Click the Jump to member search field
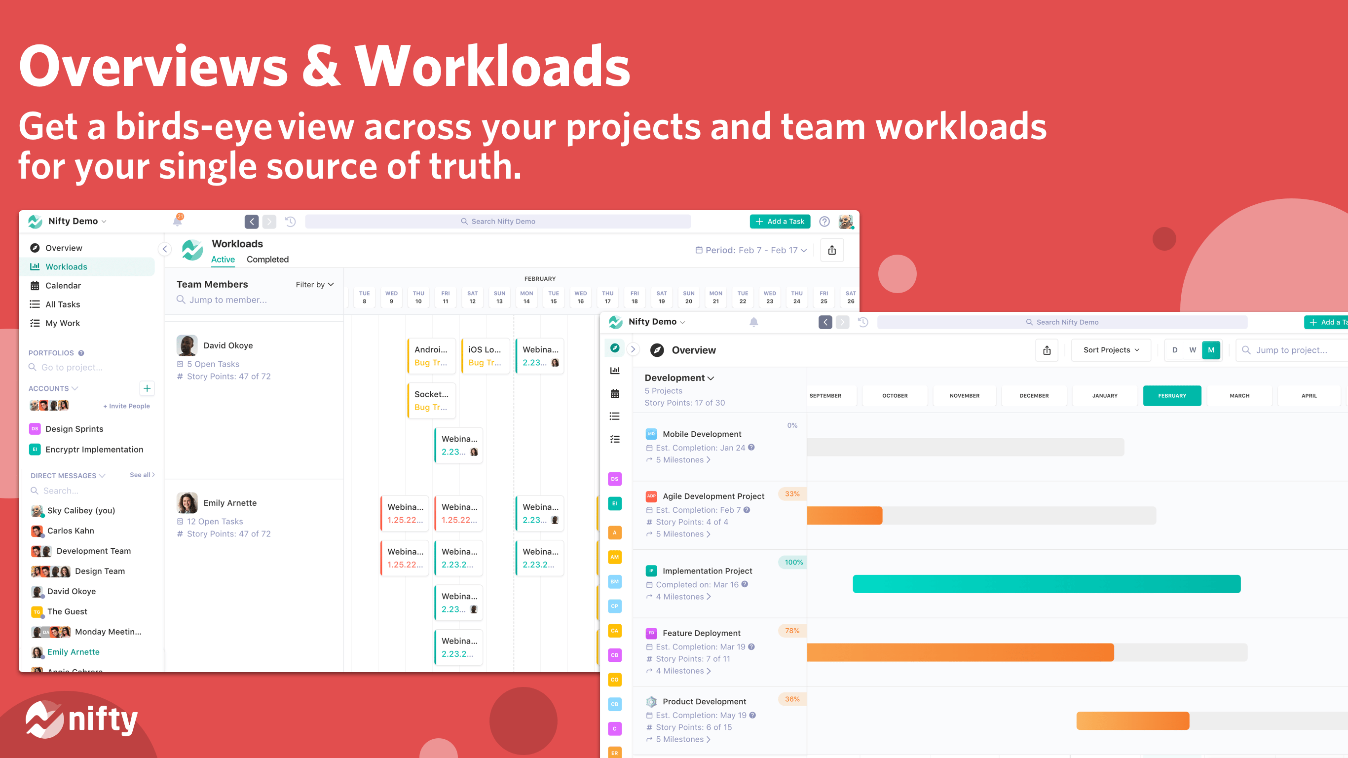Image resolution: width=1348 pixels, height=758 pixels. (227, 300)
